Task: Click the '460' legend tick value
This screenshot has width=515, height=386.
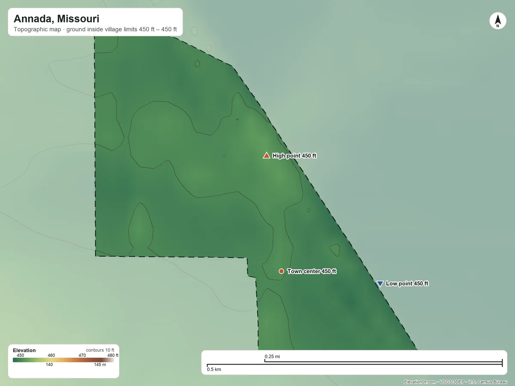Action: point(51,355)
